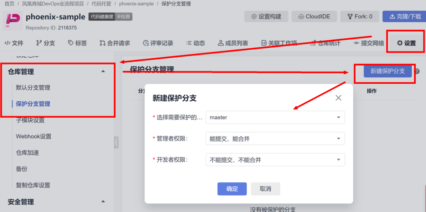Open the help question-mark icon
The image size is (426, 212).
[417, 71]
